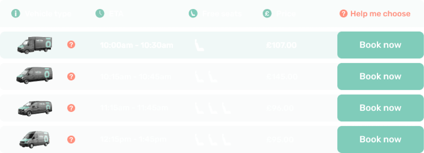Open vehicle details for the 10:00am box truck
Image resolution: width=424 pixels, height=153 pixels.
[x=71, y=45]
